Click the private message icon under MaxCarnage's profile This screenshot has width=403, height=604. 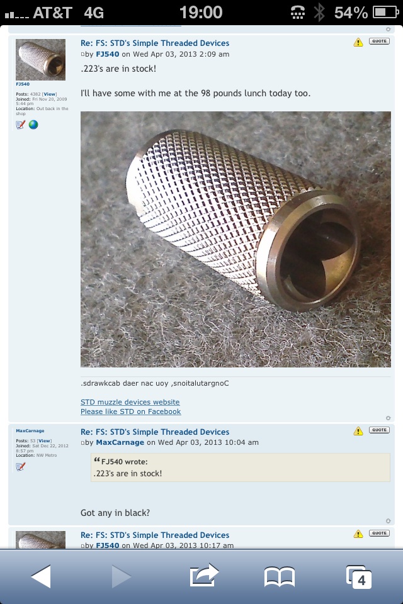click(x=20, y=466)
